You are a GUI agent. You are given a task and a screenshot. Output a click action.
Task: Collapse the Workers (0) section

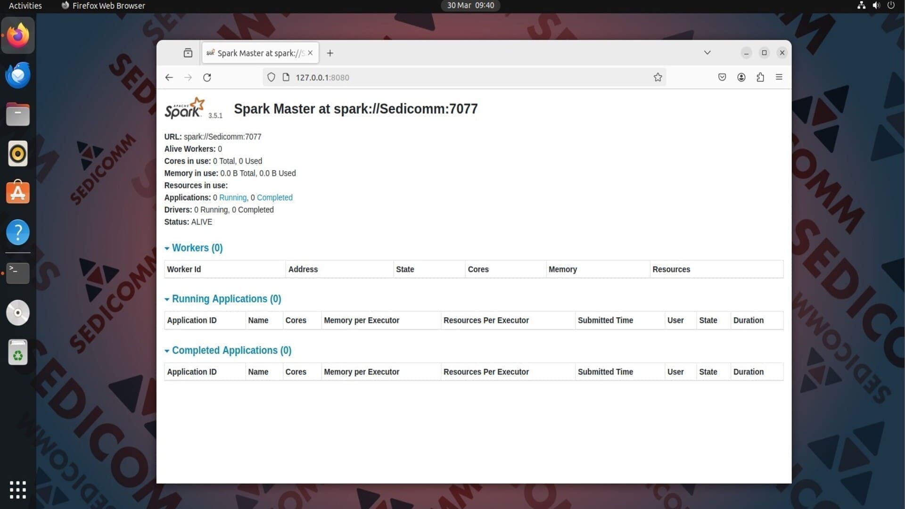pyautogui.click(x=194, y=248)
